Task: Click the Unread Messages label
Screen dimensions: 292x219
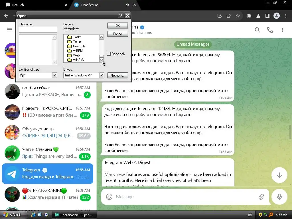Action: (x=193, y=44)
